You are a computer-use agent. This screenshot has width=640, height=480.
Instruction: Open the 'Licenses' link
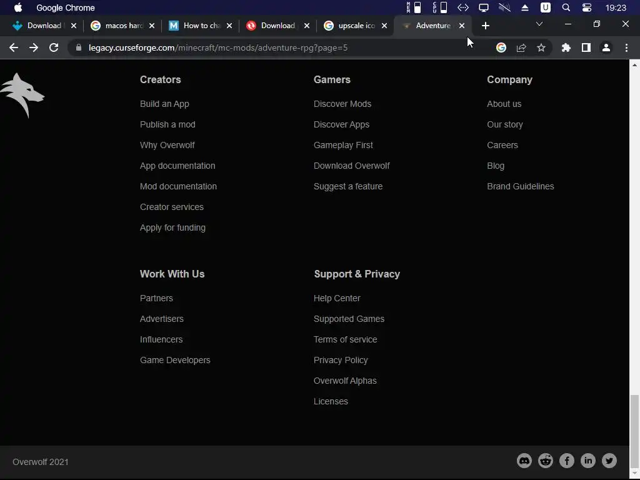coord(331,401)
